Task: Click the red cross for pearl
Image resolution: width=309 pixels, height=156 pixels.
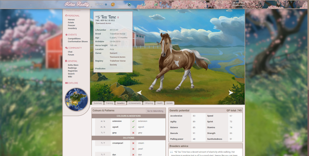Action: 133,149
